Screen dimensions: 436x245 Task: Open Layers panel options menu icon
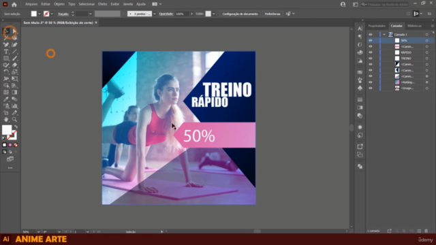433,26
